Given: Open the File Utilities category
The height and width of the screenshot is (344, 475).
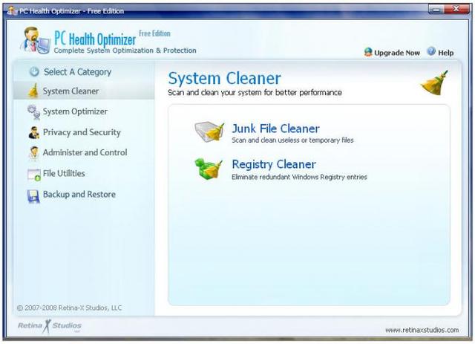Looking at the screenshot, I should [64, 174].
